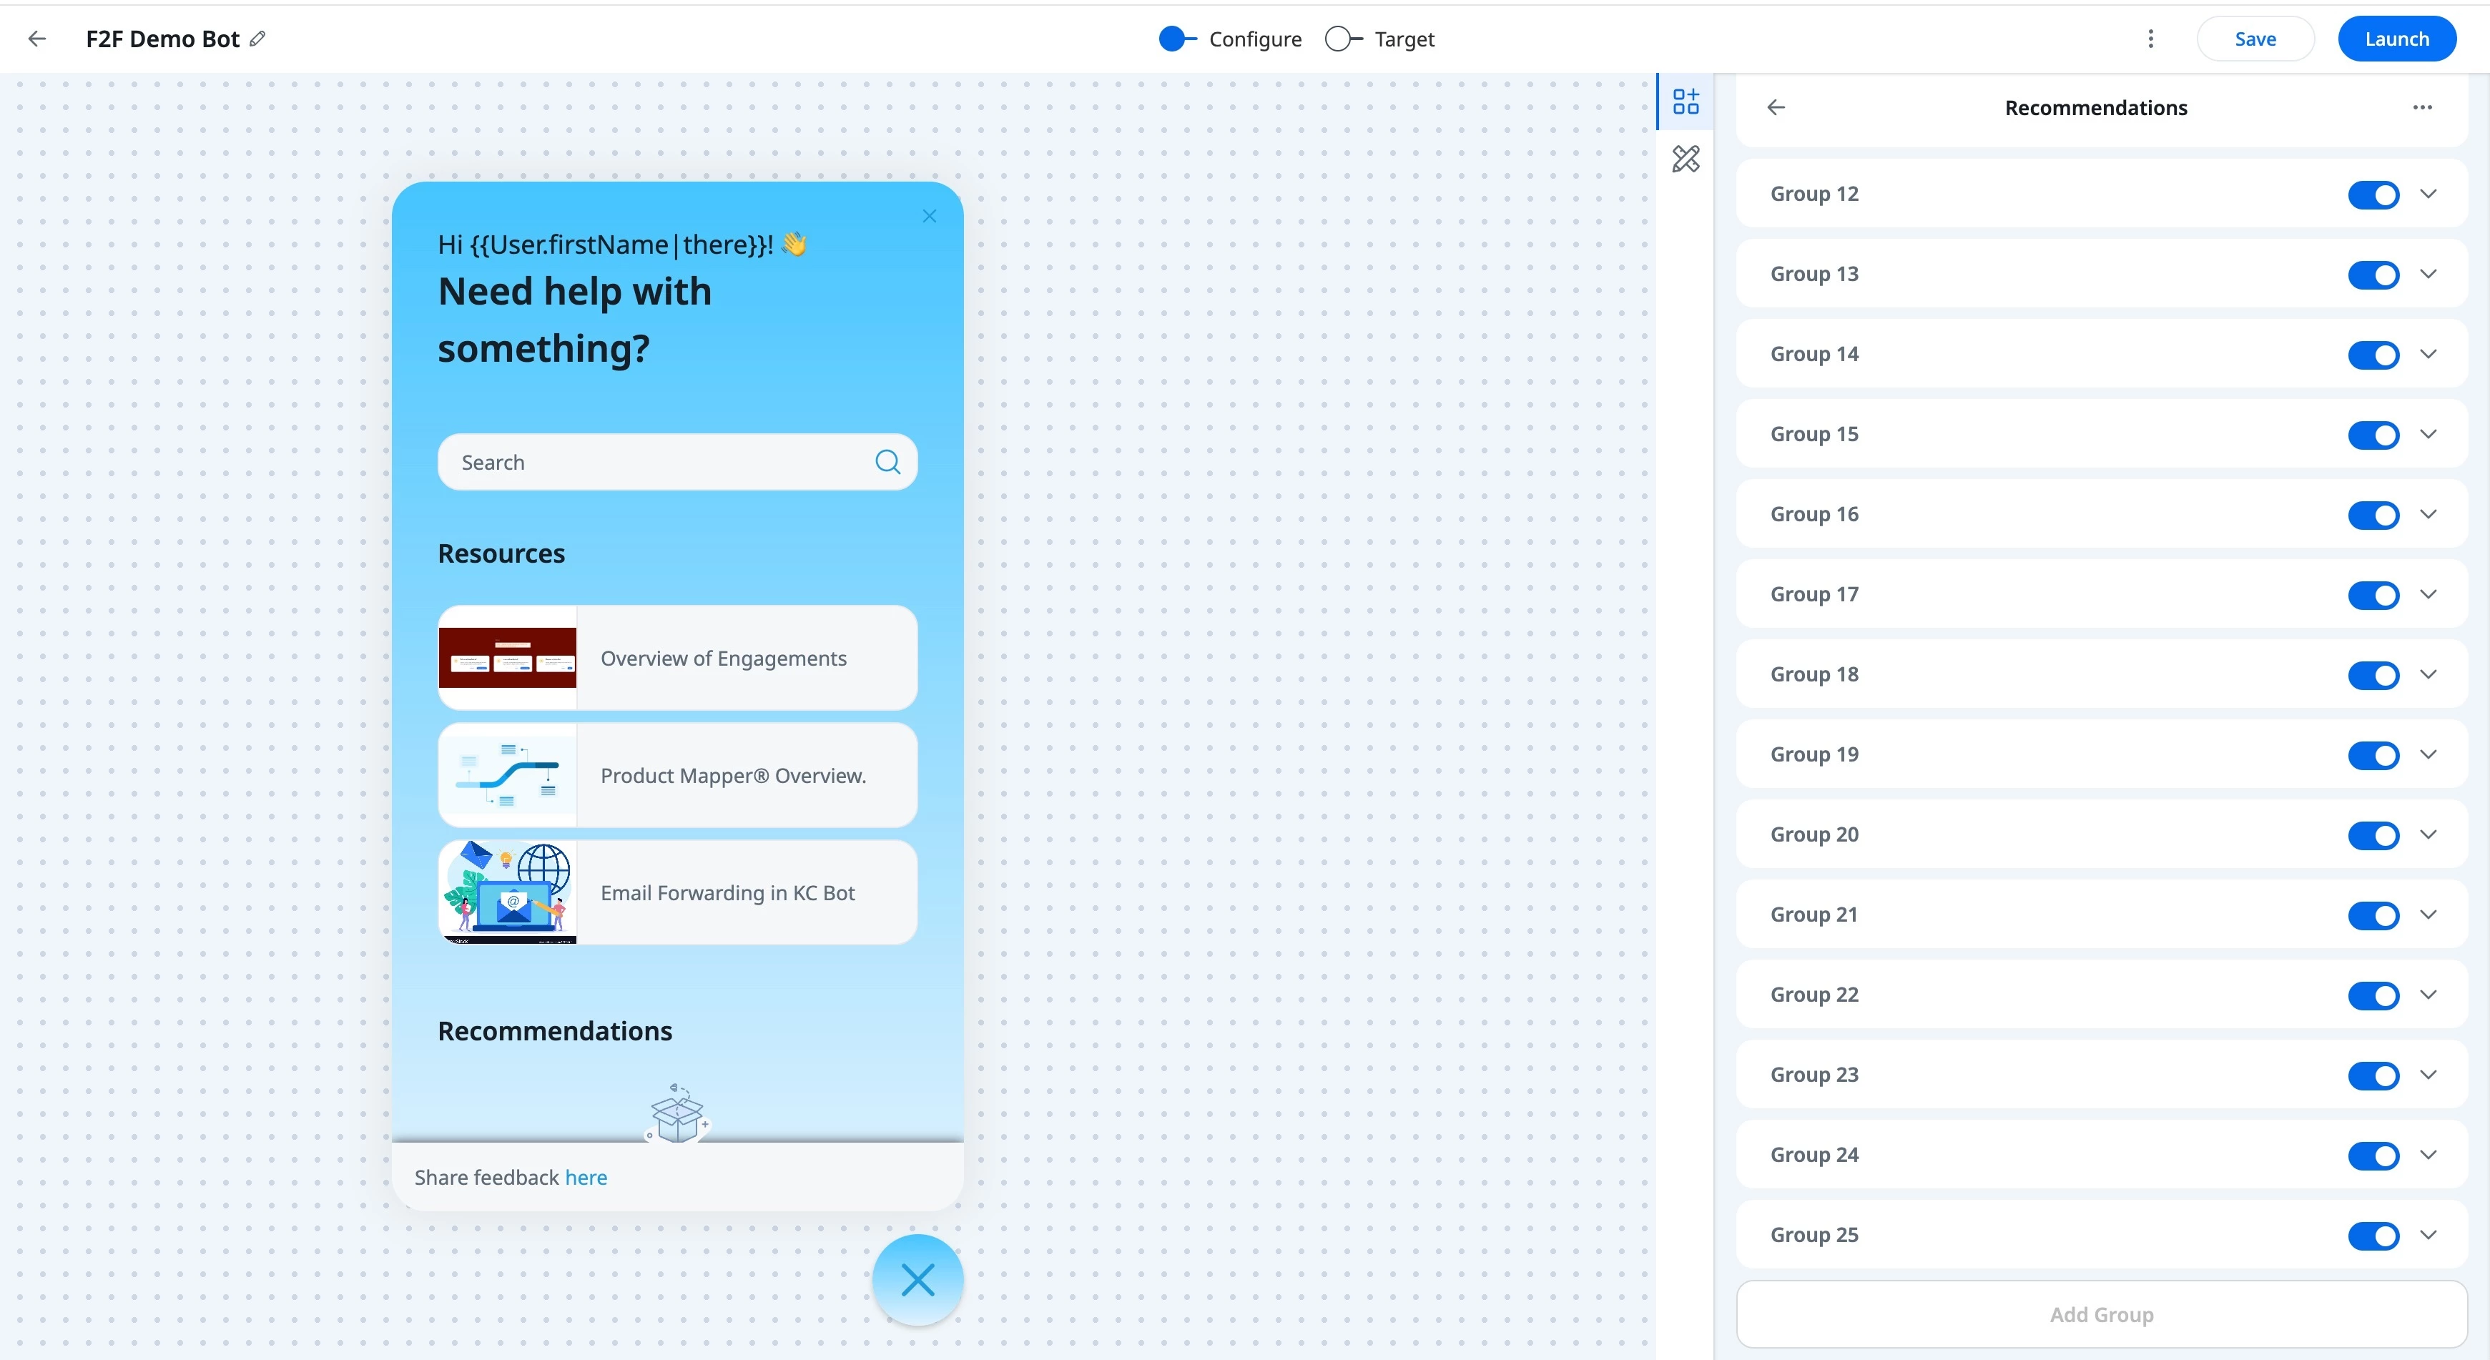Open Group 16 details chevron
Viewport: 2490px width, 1360px height.
[2429, 514]
